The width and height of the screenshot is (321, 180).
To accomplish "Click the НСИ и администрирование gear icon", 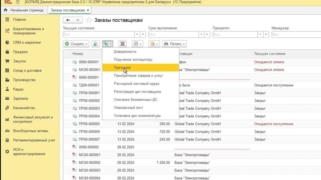I will tap(7, 152).
